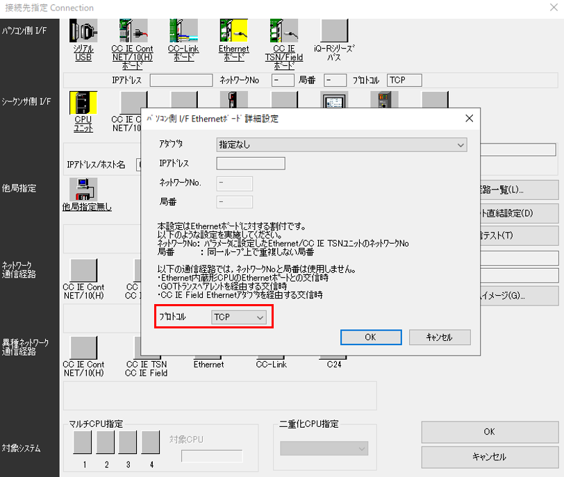This screenshot has width=564, height=477.
Task: Select the CPU unit PLC-side icon
Action: coord(83,105)
